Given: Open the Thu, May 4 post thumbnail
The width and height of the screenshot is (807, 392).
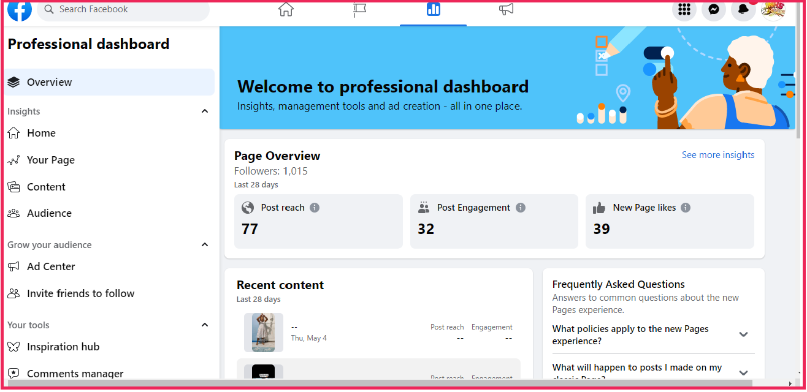Looking at the screenshot, I should click(x=264, y=333).
